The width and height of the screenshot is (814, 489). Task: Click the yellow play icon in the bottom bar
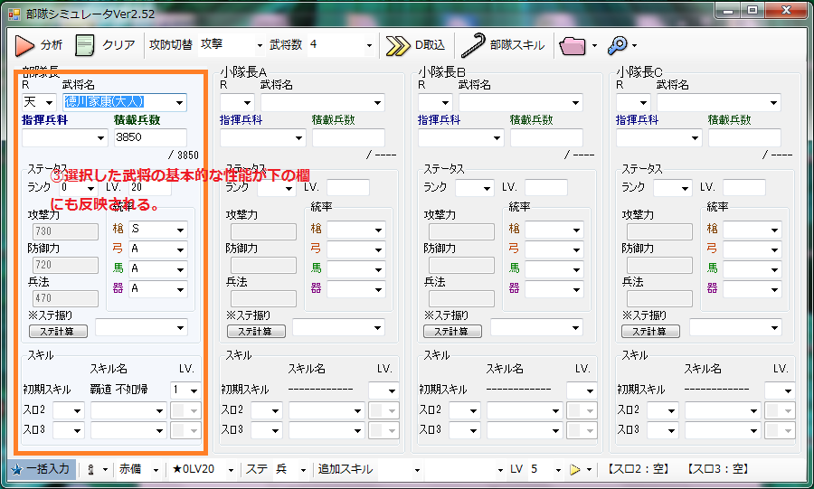coord(574,470)
